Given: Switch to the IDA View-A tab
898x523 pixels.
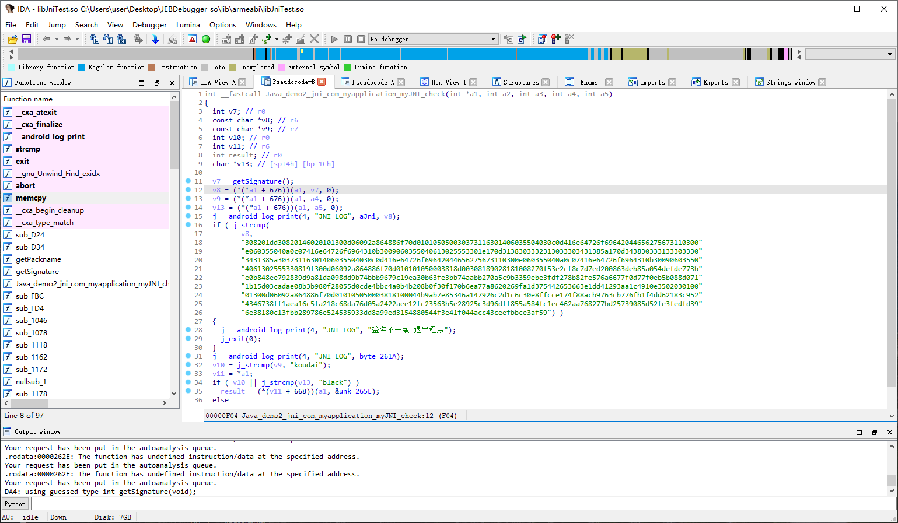Looking at the screenshot, I should pyautogui.click(x=217, y=82).
